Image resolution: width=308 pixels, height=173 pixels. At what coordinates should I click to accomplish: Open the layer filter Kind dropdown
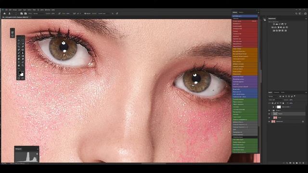tap(273, 97)
